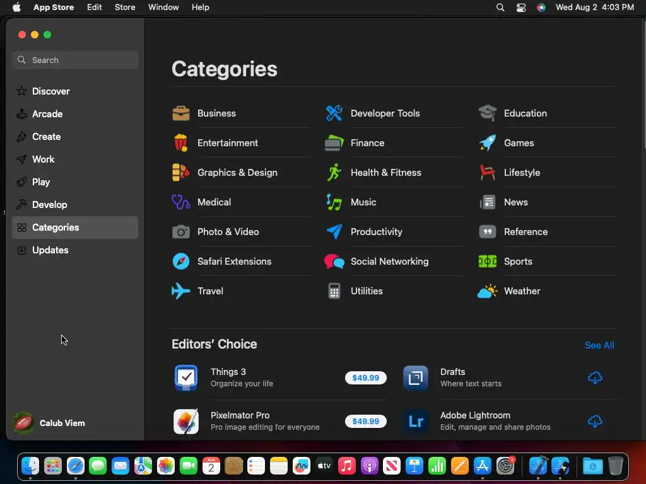The width and height of the screenshot is (646, 484).
Task: Open the Adobe Lightroom app icon
Action: 416,421
